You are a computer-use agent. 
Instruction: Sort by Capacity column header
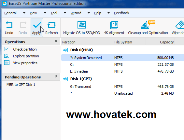(x=160, y=42)
